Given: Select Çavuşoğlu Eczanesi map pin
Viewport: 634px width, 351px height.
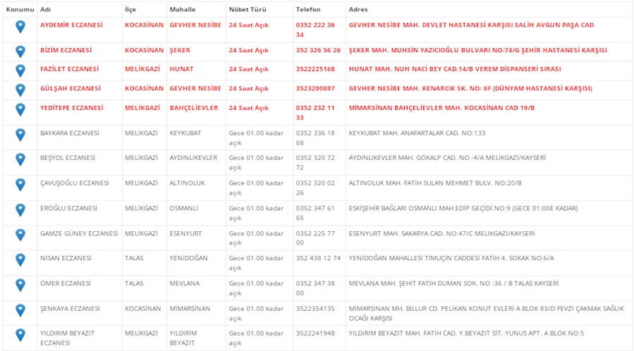Looking at the screenshot, I should 20,185.
